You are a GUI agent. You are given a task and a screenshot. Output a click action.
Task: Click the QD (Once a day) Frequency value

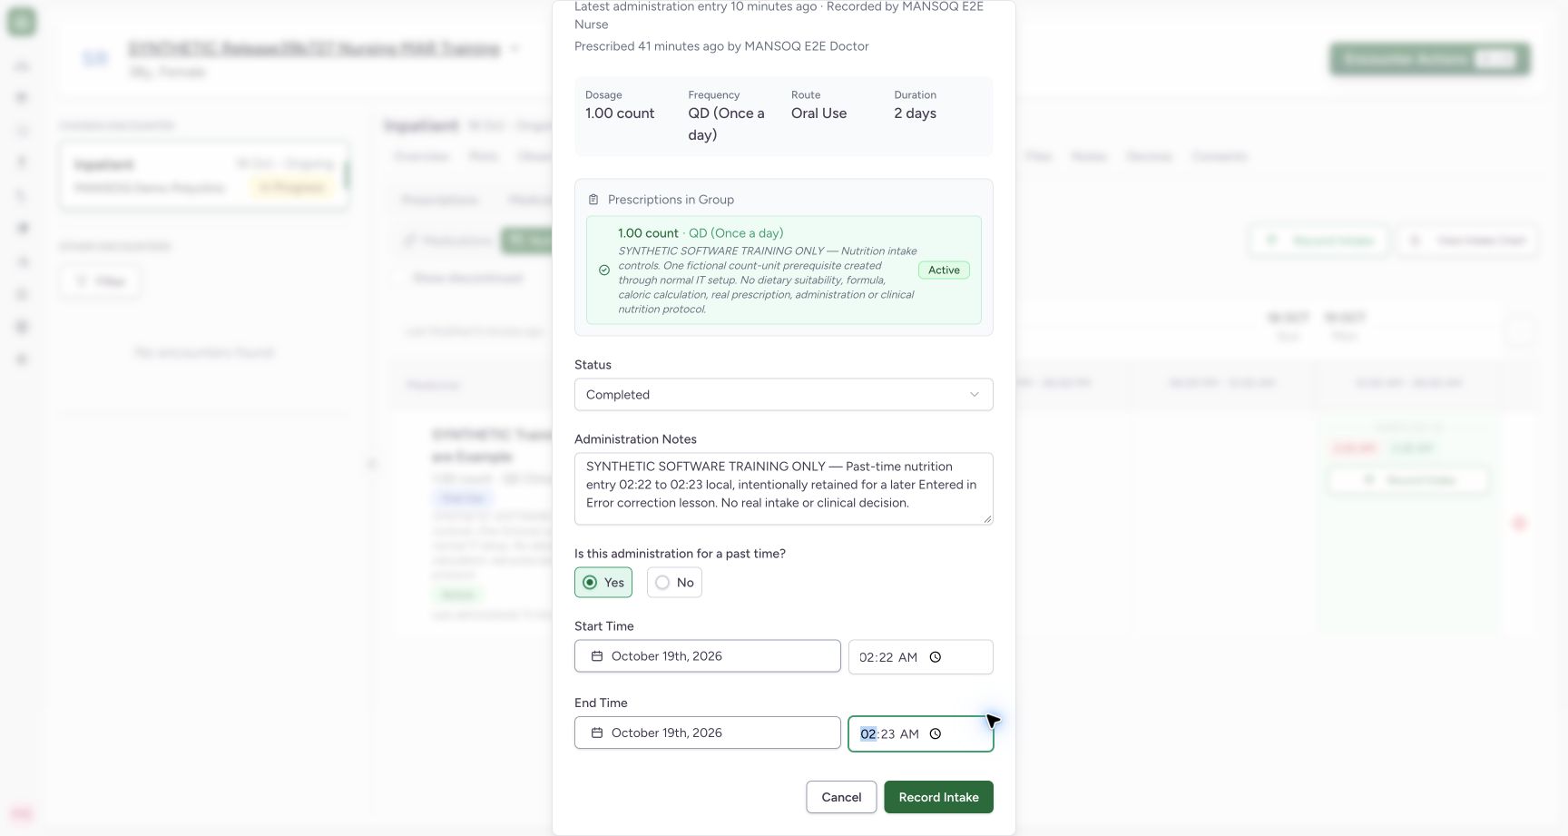tap(726, 124)
